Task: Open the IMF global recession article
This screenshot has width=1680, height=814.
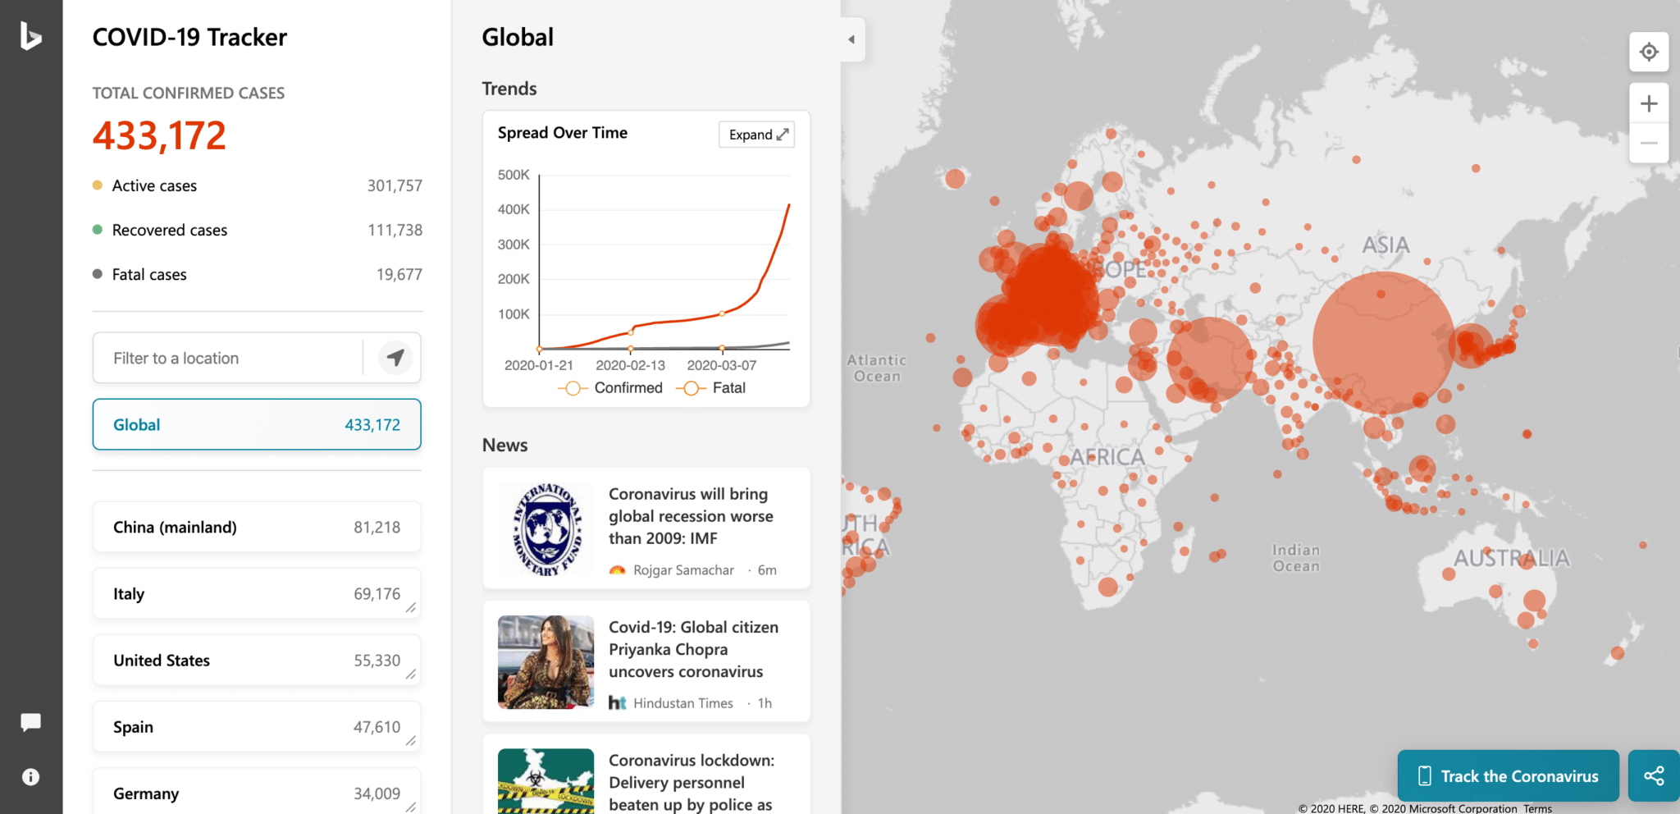Action: click(x=691, y=516)
